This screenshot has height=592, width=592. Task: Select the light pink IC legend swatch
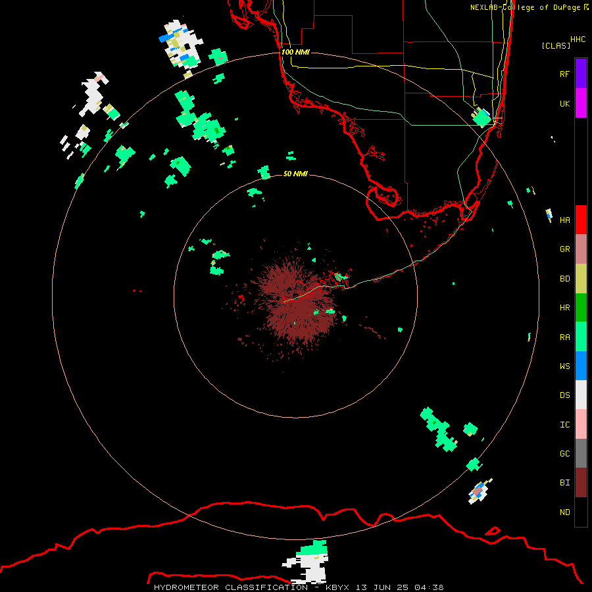(x=581, y=424)
